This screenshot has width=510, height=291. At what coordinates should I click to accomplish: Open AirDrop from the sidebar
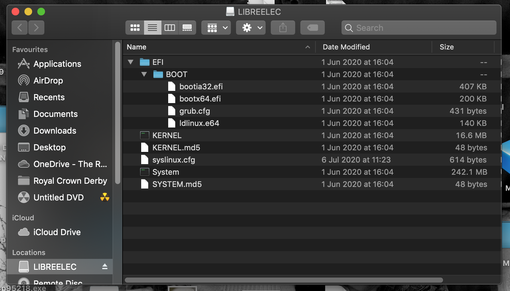point(48,81)
